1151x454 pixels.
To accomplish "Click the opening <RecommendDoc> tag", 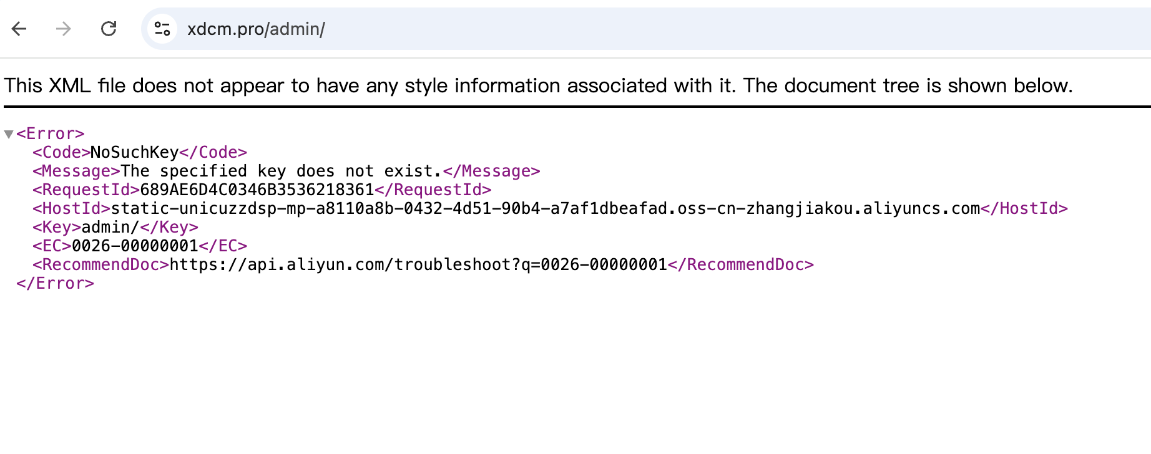I will [100, 265].
